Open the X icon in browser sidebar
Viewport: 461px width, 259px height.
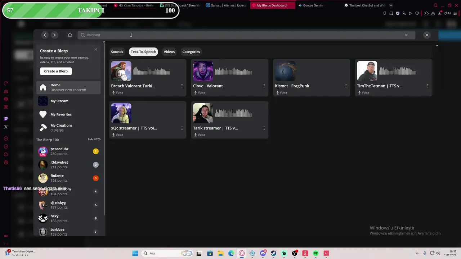coord(6,127)
